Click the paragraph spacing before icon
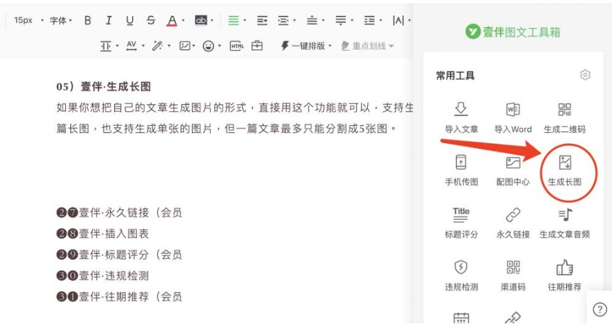The image size is (612, 324). pos(312,20)
